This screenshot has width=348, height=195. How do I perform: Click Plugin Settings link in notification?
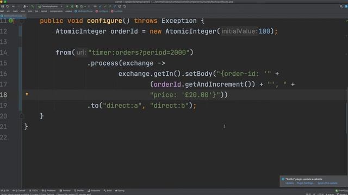pyautogui.click(x=306, y=183)
